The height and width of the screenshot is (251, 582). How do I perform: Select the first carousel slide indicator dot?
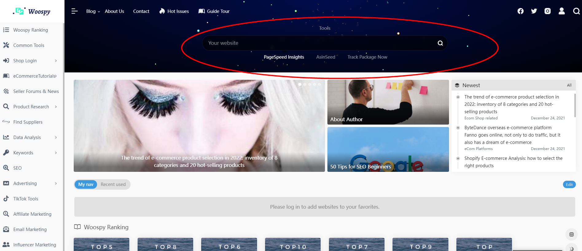300,84
